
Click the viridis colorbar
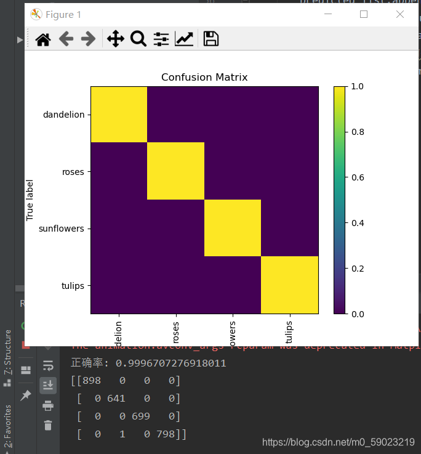click(339, 200)
